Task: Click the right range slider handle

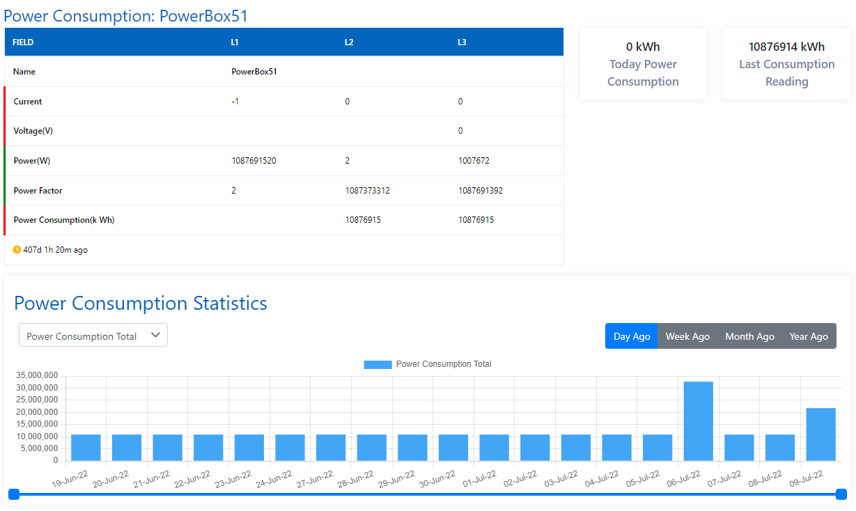Action: pos(841,494)
